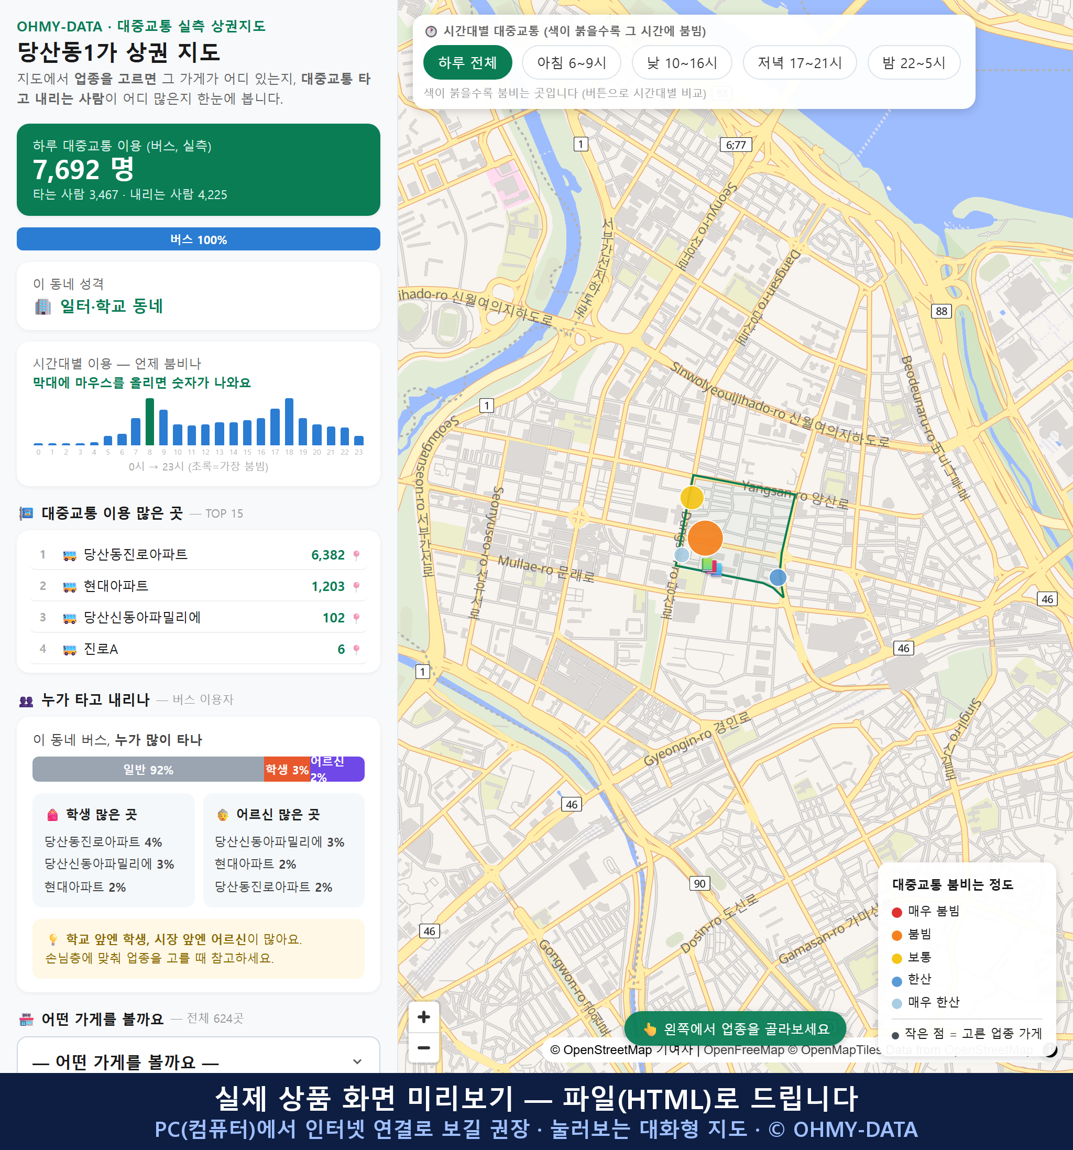Screen dimensions: 1073x1150
Task: Click 당산동진로아파트 4% under 학생 많은 곳
Action: (104, 842)
